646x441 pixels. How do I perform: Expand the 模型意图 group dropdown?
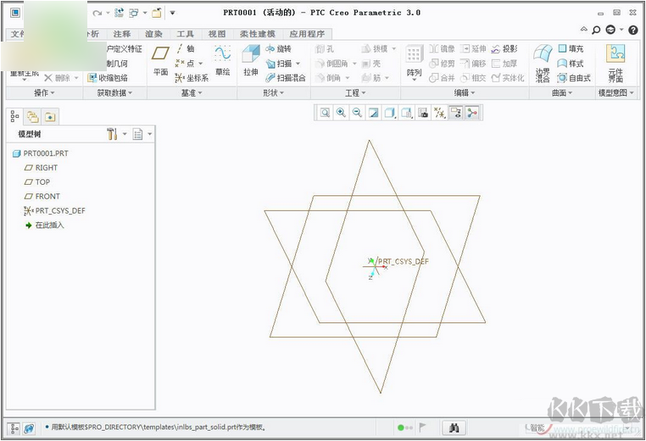coord(616,93)
